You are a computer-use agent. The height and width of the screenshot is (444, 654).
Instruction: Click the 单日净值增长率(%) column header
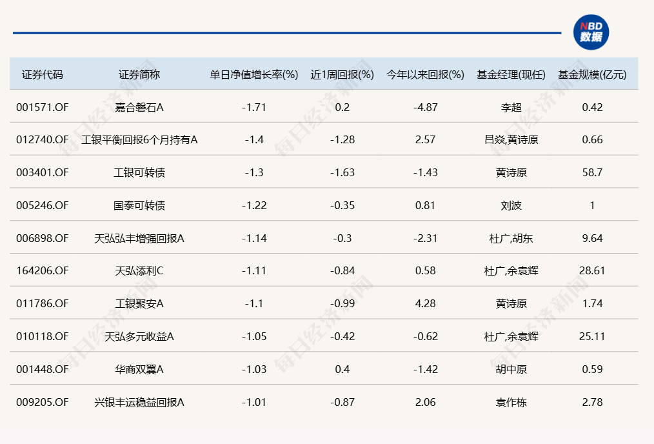click(253, 75)
